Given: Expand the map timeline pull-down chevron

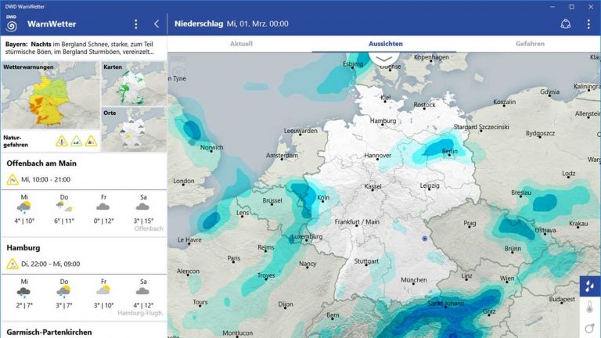Looking at the screenshot, I should coord(383,59).
